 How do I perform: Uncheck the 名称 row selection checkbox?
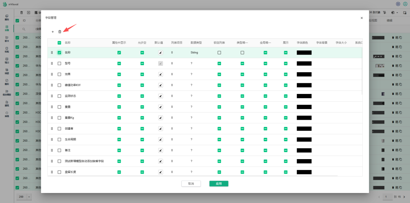click(x=59, y=53)
